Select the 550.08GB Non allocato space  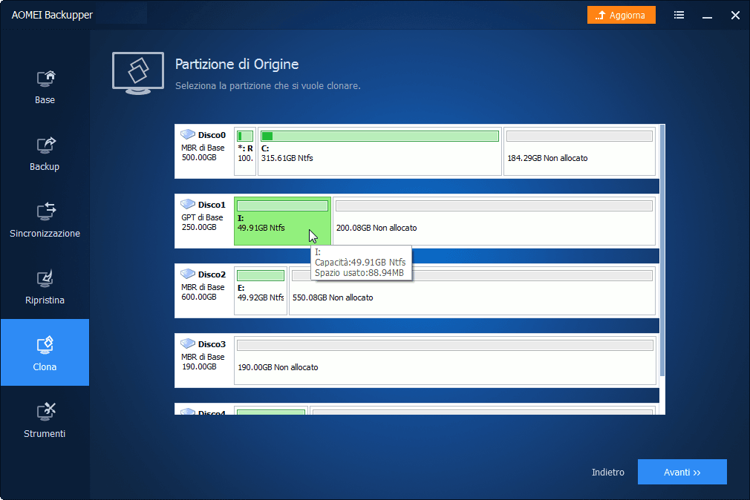coord(472,291)
